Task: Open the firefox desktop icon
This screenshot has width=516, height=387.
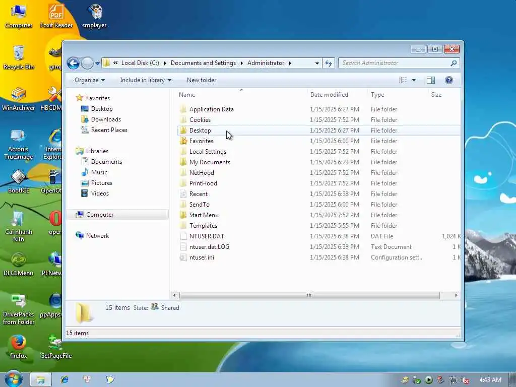Action: [19, 347]
